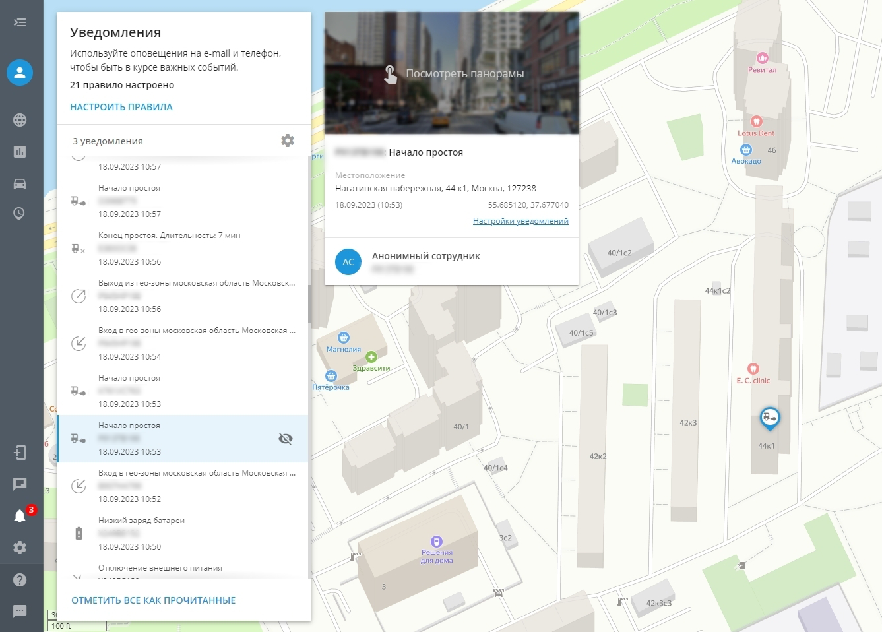Select Низкий заряд батареи notification at 10:50

[x=182, y=534]
